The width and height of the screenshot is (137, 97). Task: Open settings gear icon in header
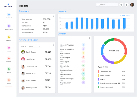click(x=121, y=5)
